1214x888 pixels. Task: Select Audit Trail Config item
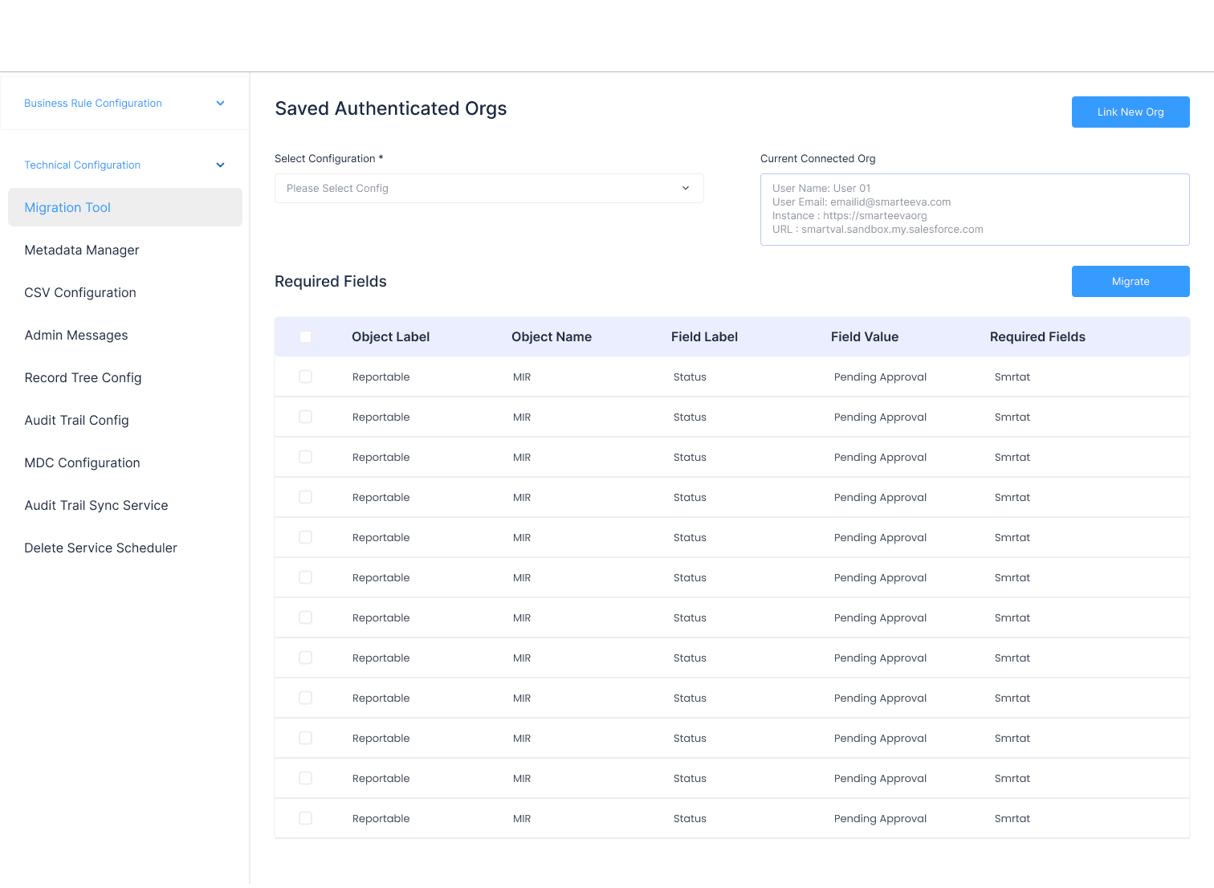coord(76,420)
